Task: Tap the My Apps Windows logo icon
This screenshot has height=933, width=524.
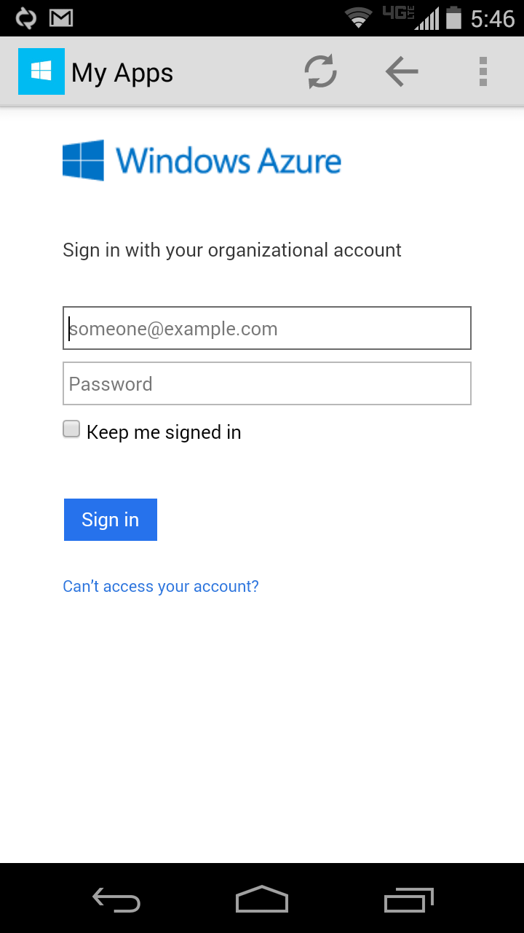Action: point(41,71)
